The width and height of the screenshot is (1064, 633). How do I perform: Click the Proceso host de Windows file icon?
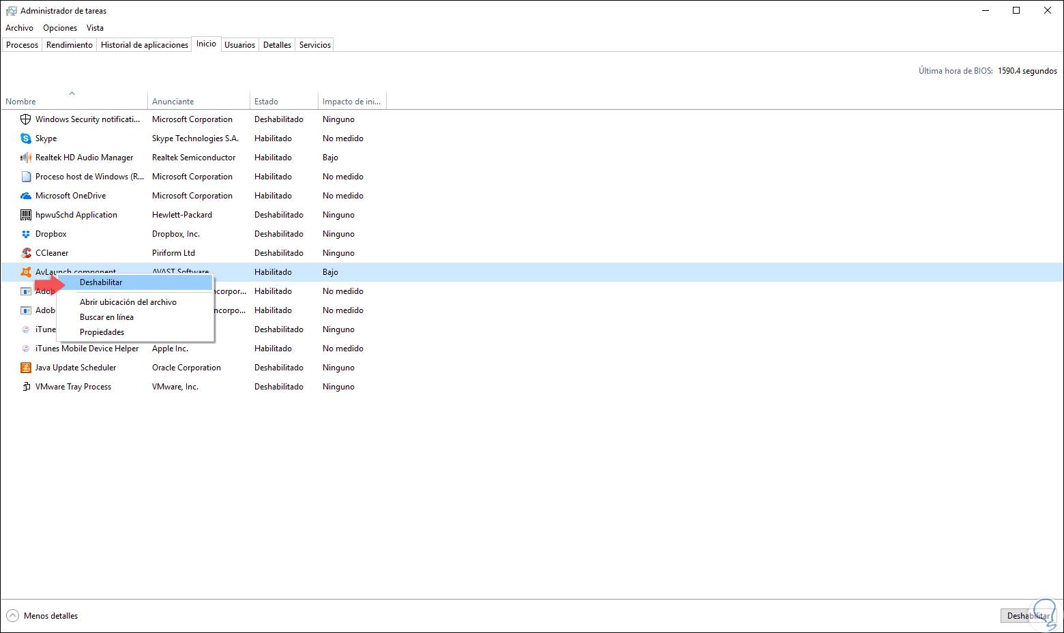[x=26, y=177]
